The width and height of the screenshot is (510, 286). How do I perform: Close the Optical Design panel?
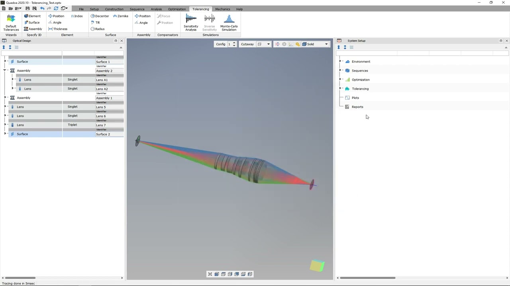click(122, 41)
